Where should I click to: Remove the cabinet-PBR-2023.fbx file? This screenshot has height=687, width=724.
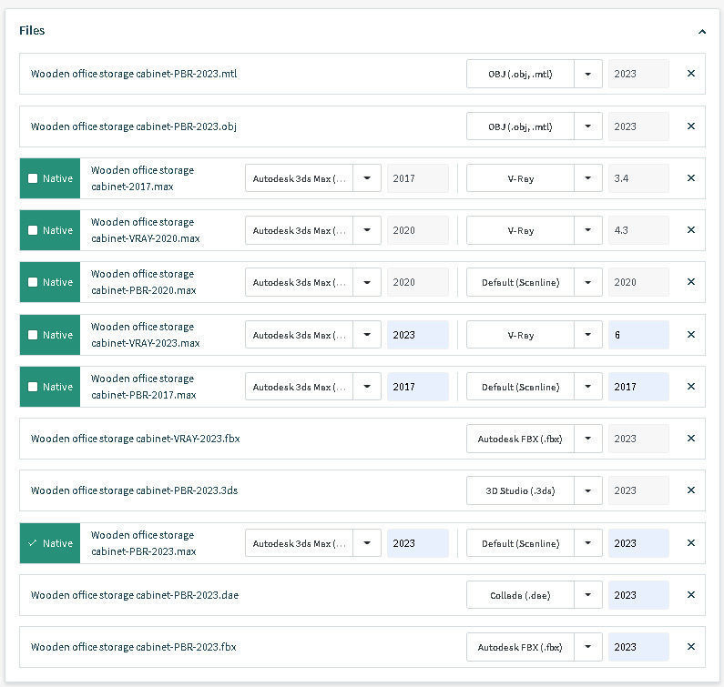click(x=690, y=647)
